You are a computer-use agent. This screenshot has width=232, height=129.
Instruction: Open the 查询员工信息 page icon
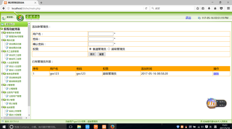pos(7,59)
